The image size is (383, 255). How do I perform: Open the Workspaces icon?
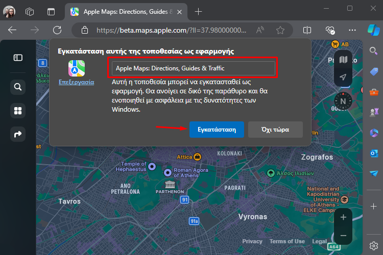point(30,11)
